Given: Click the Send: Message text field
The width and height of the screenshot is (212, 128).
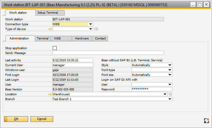Looking at the screenshot, I should coord(108,53).
